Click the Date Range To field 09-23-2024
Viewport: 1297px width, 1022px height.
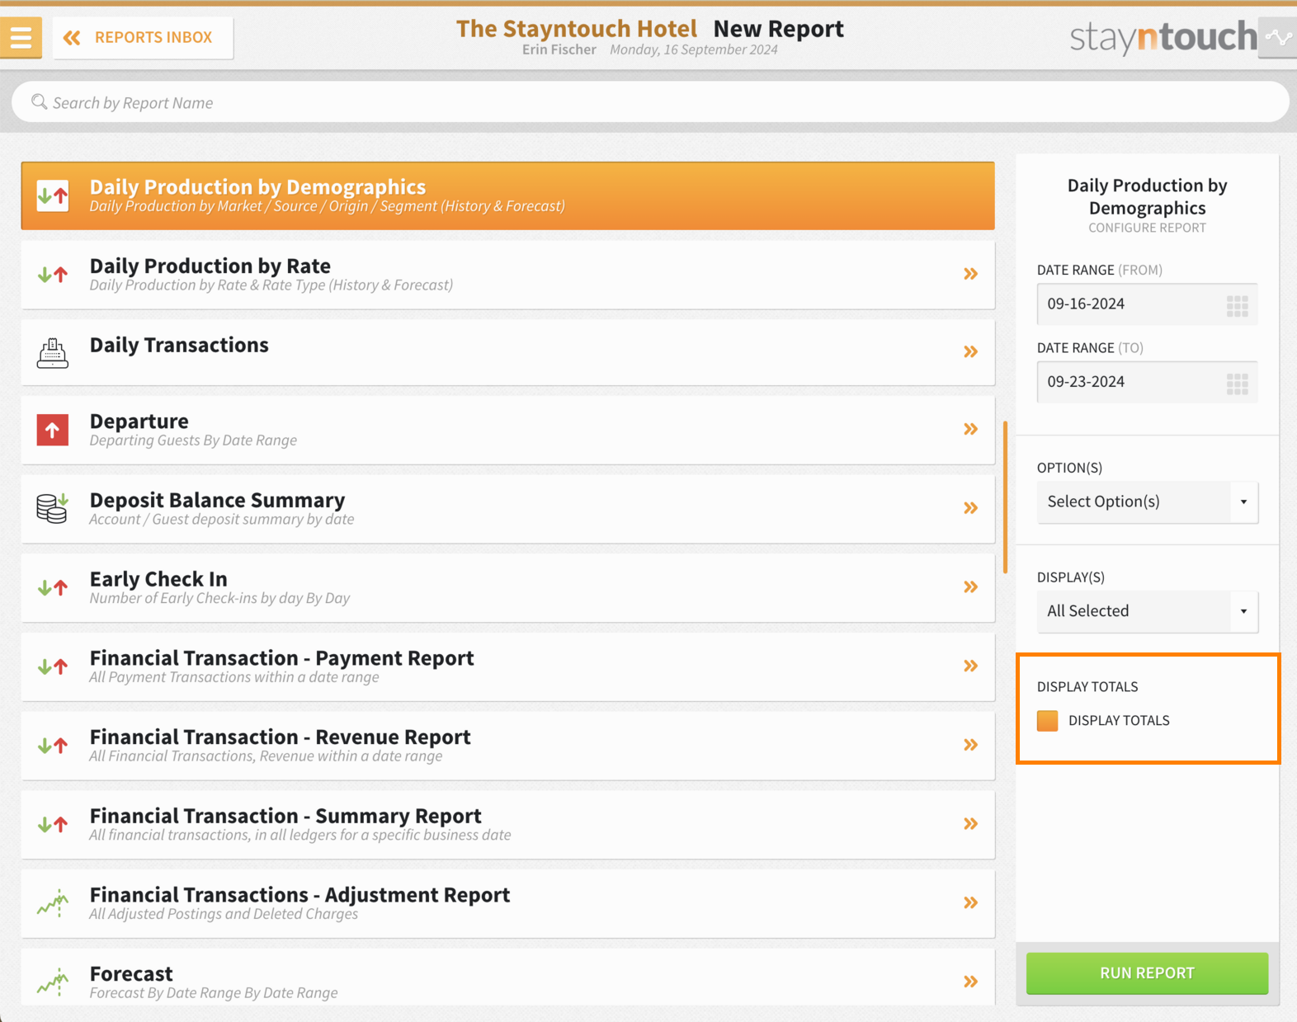click(1147, 382)
